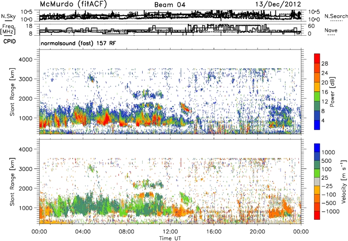Click the '16' power colorbar tick value
This screenshot has height=241, width=348.
pos(325,92)
